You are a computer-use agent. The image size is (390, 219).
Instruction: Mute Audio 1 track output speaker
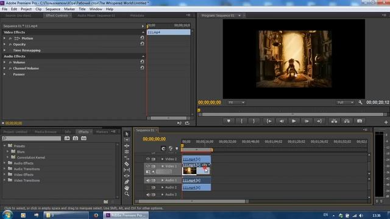pos(148,180)
